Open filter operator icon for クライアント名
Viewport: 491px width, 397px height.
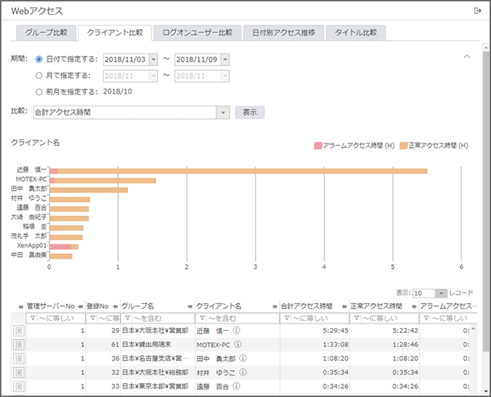[203, 318]
